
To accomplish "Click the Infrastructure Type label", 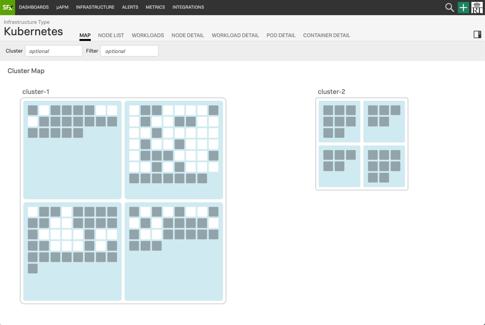I will (26, 22).
